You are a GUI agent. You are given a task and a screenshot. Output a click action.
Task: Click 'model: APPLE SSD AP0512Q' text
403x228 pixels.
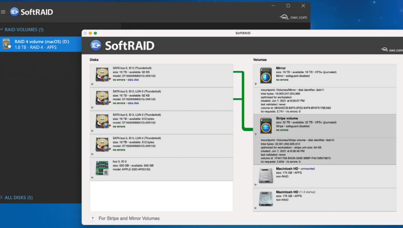[131, 170]
